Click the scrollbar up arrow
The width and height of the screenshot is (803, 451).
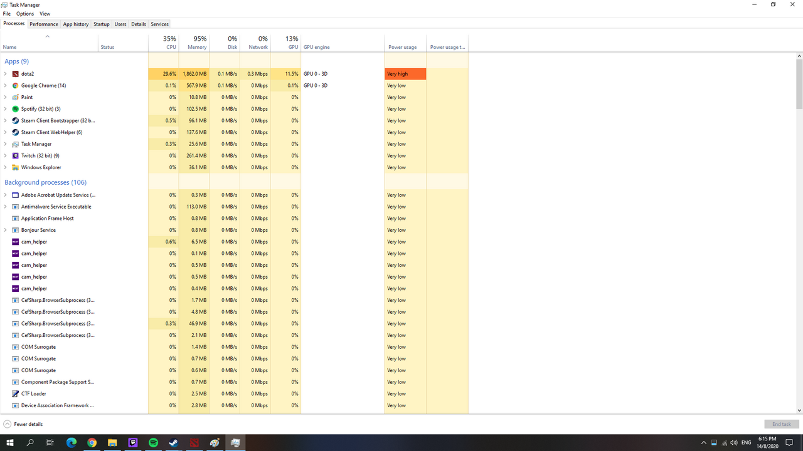point(799,56)
